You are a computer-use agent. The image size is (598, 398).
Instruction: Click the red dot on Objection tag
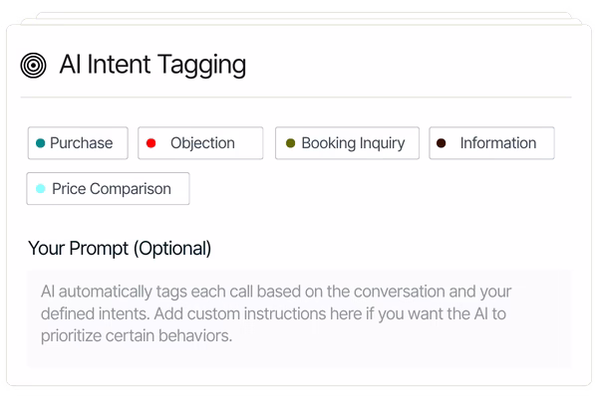pos(150,143)
